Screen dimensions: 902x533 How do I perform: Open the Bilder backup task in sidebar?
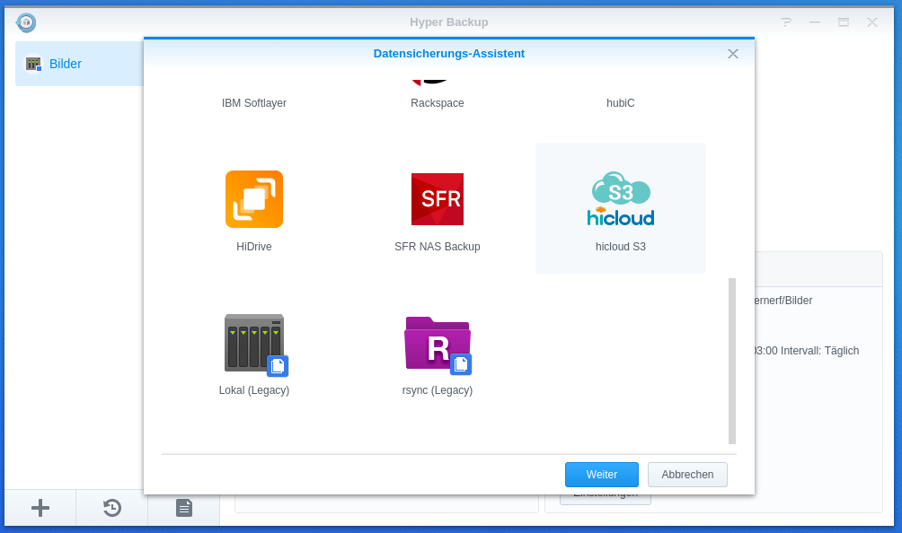(x=79, y=64)
